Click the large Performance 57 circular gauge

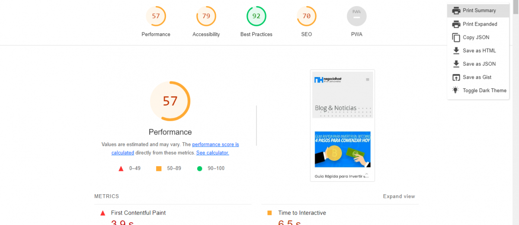[x=170, y=101]
